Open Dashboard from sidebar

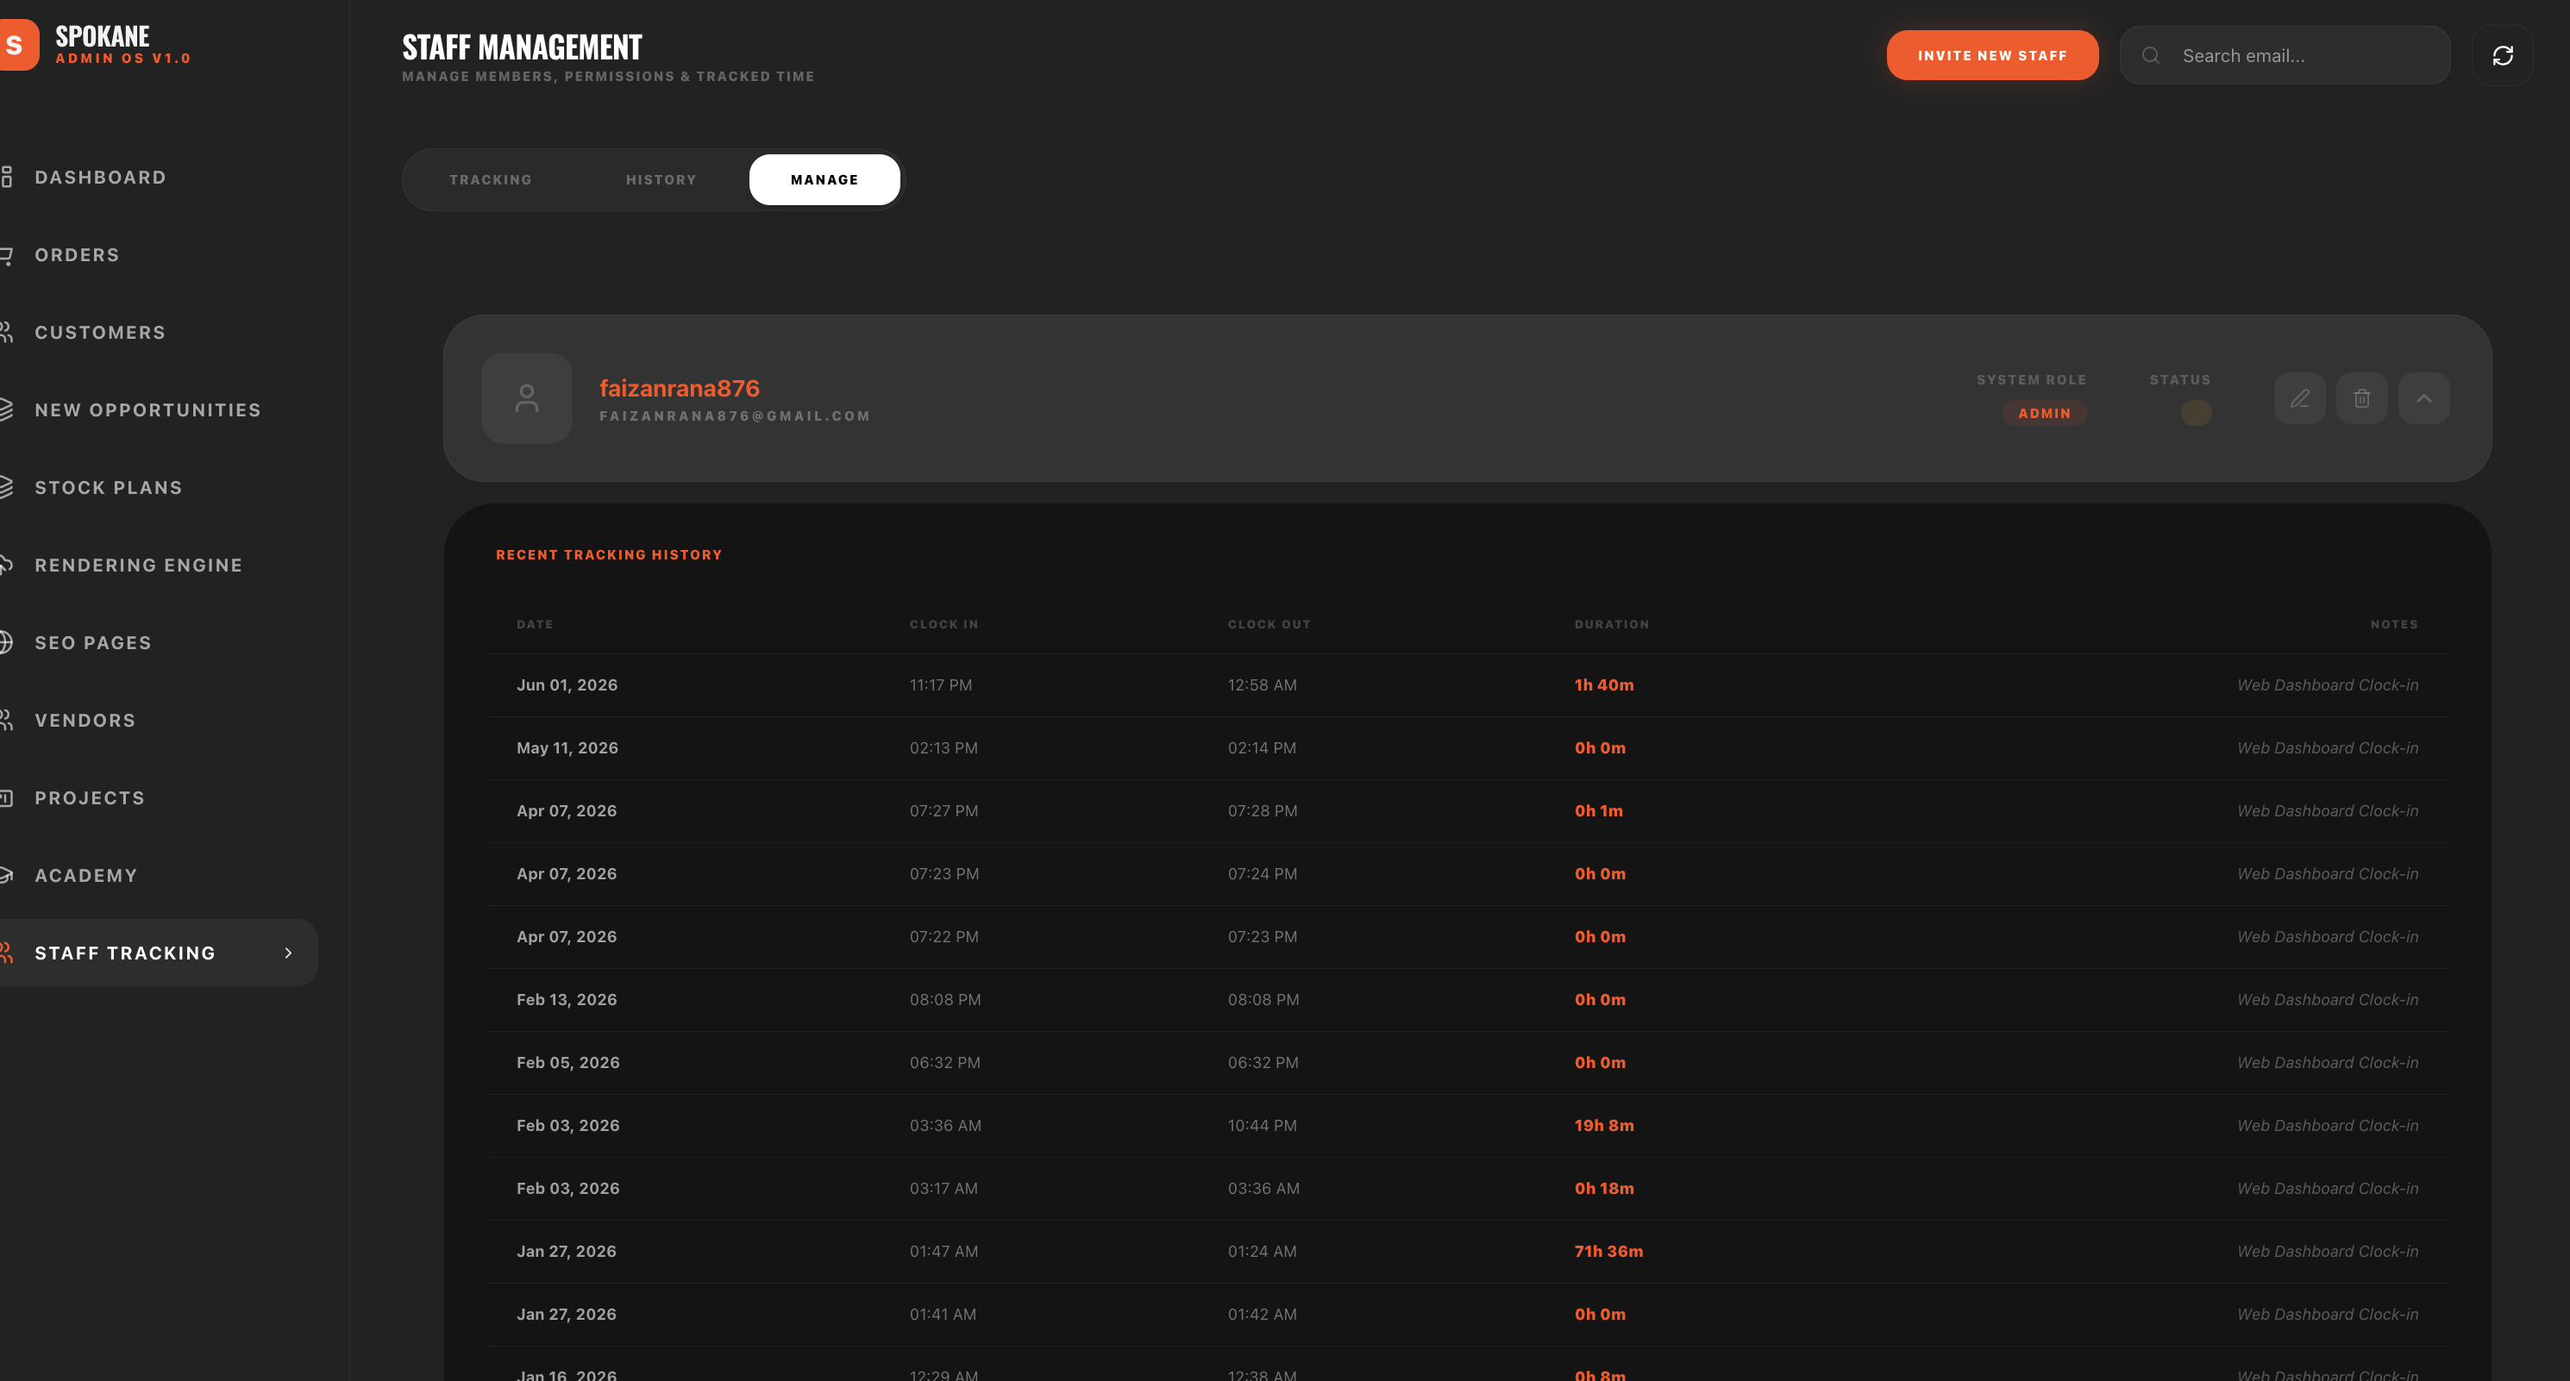pyautogui.click(x=101, y=178)
